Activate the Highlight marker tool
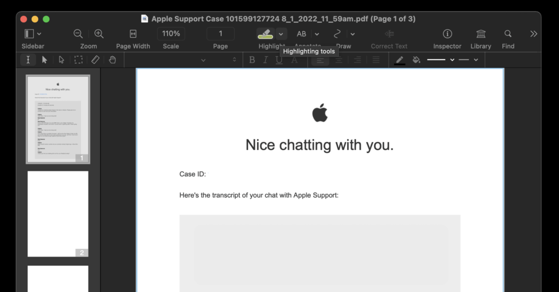The width and height of the screenshot is (559, 292). (x=266, y=33)
